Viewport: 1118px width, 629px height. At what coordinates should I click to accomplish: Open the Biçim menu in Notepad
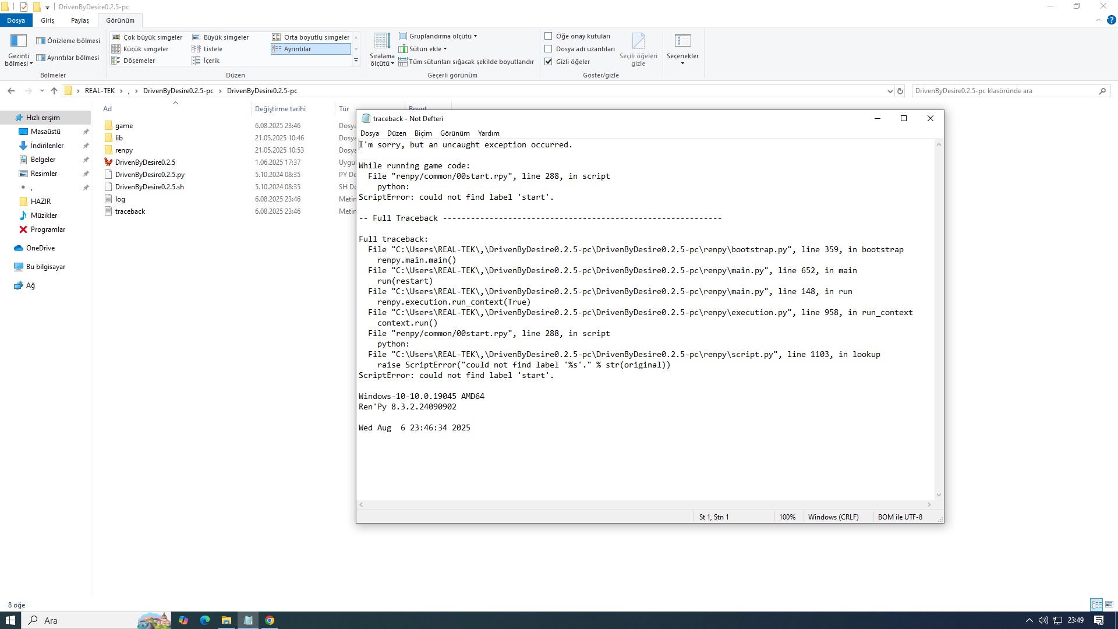pos(423,133)
